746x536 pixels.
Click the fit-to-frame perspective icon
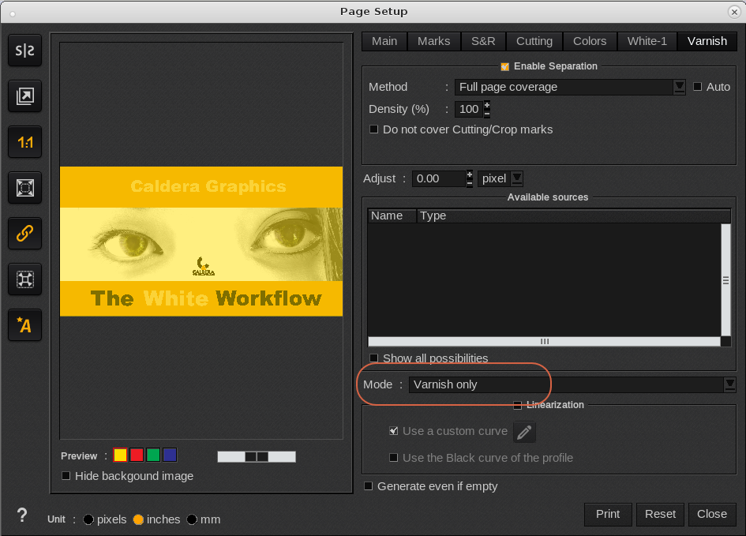tap(25, 188)
